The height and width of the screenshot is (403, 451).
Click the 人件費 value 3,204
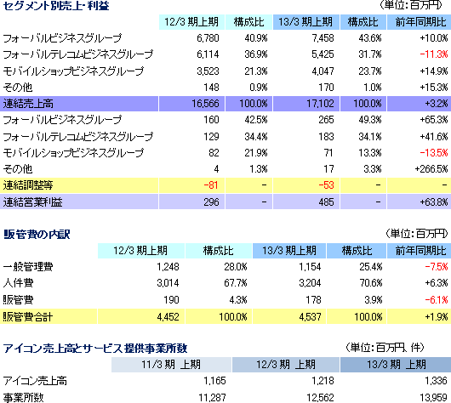click(x=310, y=283)
